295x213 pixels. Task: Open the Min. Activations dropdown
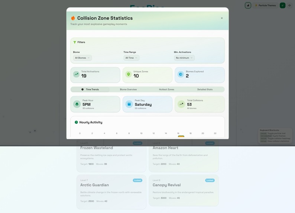(184, 58)
